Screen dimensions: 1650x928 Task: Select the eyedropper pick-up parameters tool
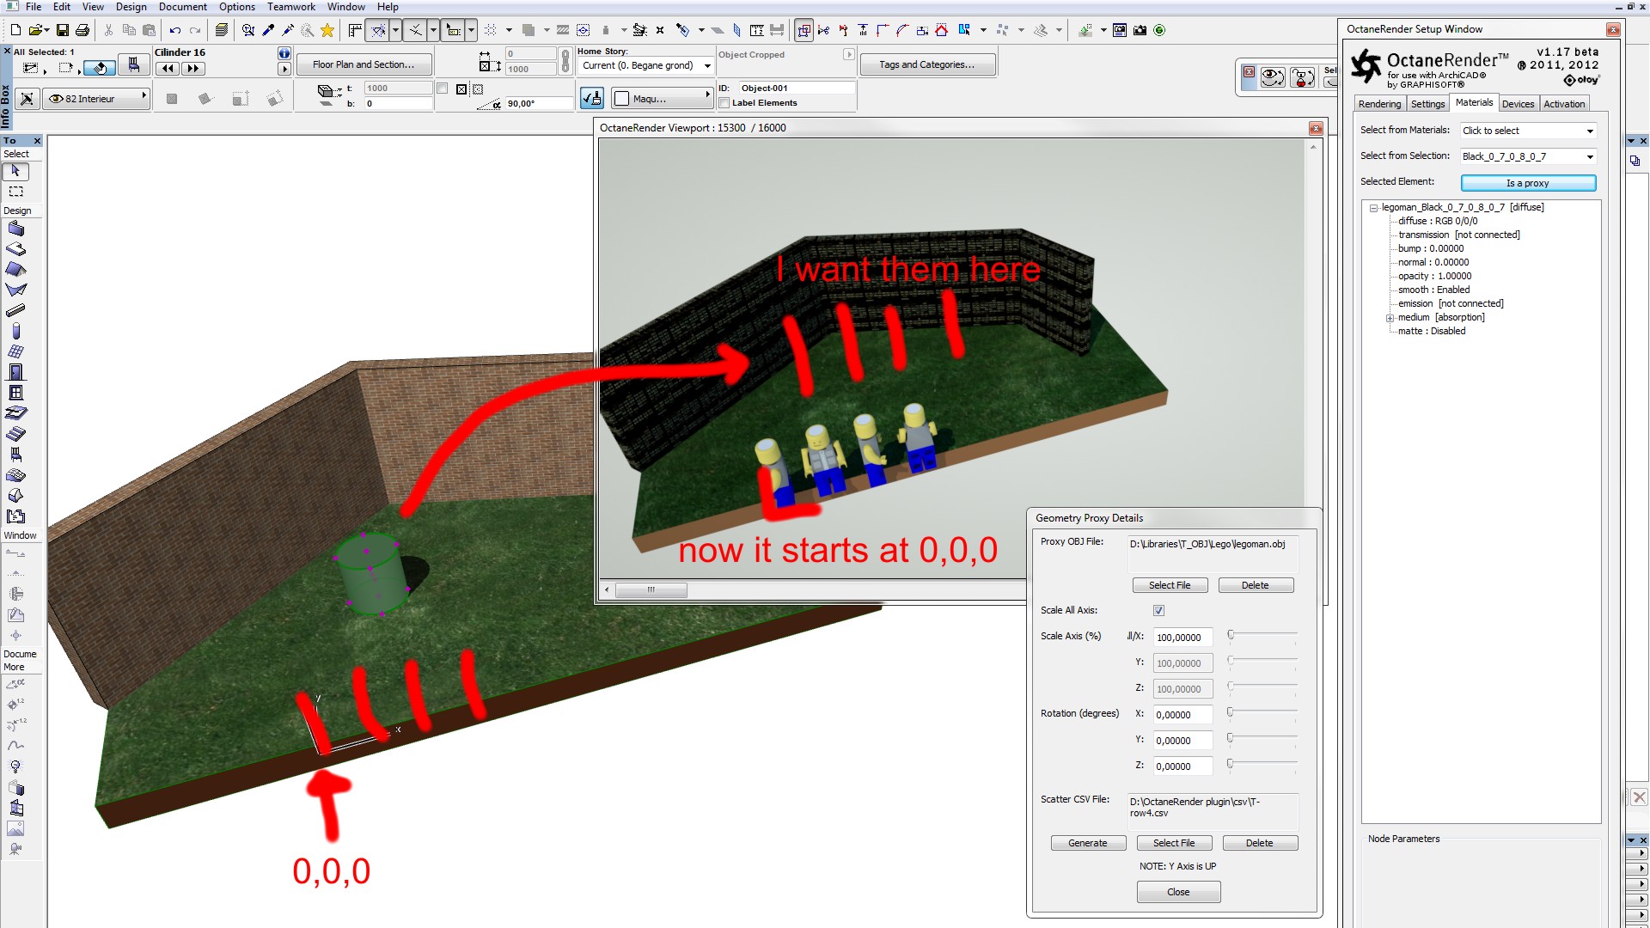[269, 30]
